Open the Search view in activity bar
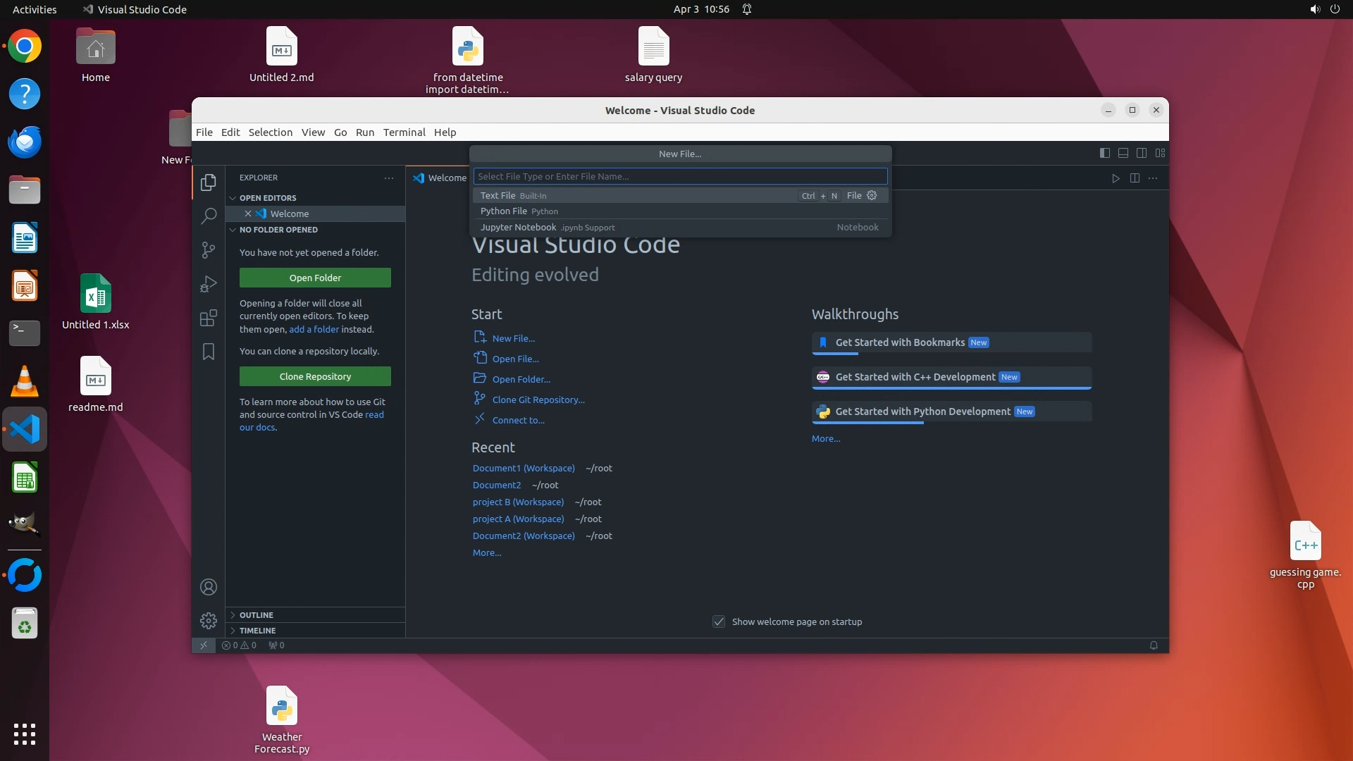Viewport: 1353px width, 761px height. pos(208,216)
